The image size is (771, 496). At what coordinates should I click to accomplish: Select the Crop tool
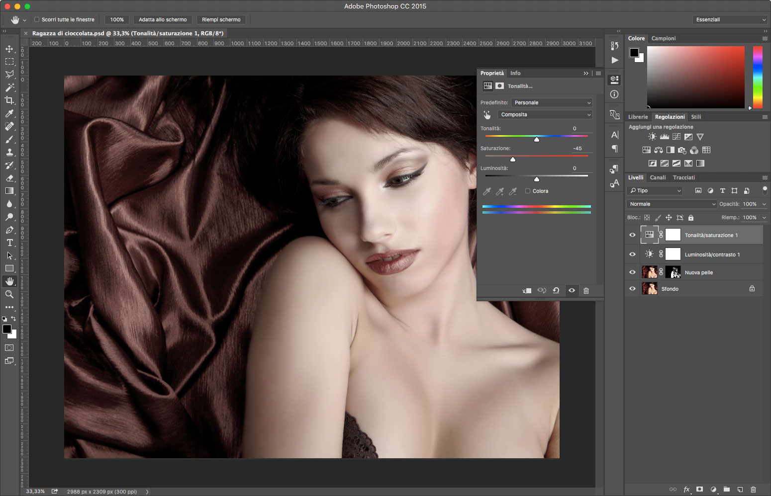[x=9, y=100]
